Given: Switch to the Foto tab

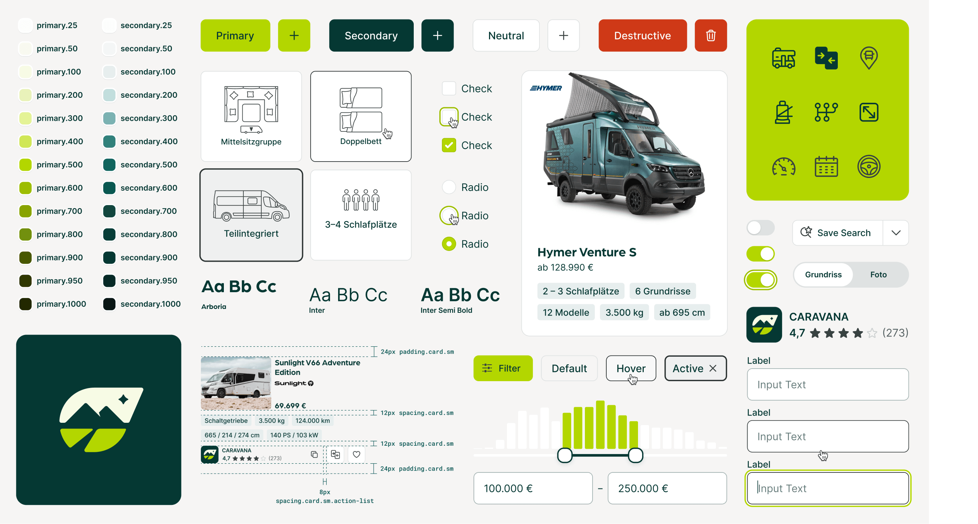Looking at the screenshot, I should pyautogui.click(x=878, y=275).
